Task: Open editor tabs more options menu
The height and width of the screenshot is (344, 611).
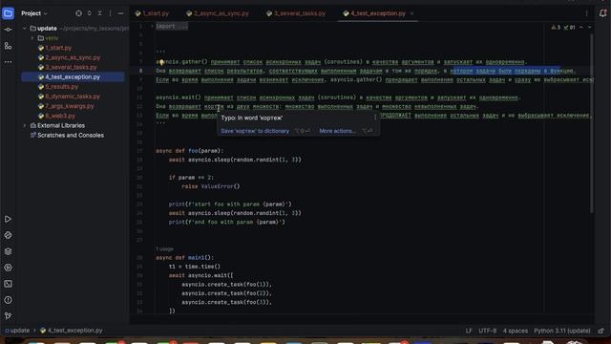Action: click(586, 13)
